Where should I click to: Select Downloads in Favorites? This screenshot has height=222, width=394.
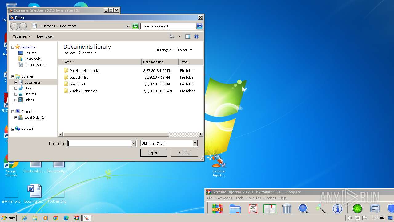pyautogui.click(x=32, y=59)
